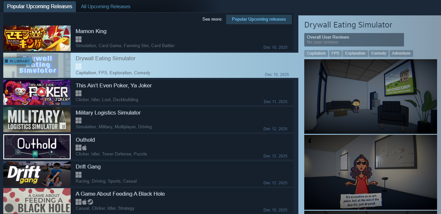
Task: Open the Drift Gang title link
Action: pos(88,167)
